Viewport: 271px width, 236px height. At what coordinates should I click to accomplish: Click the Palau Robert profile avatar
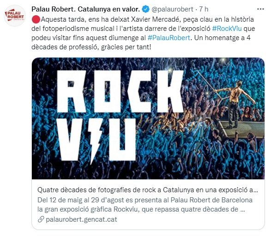point(15,16)
